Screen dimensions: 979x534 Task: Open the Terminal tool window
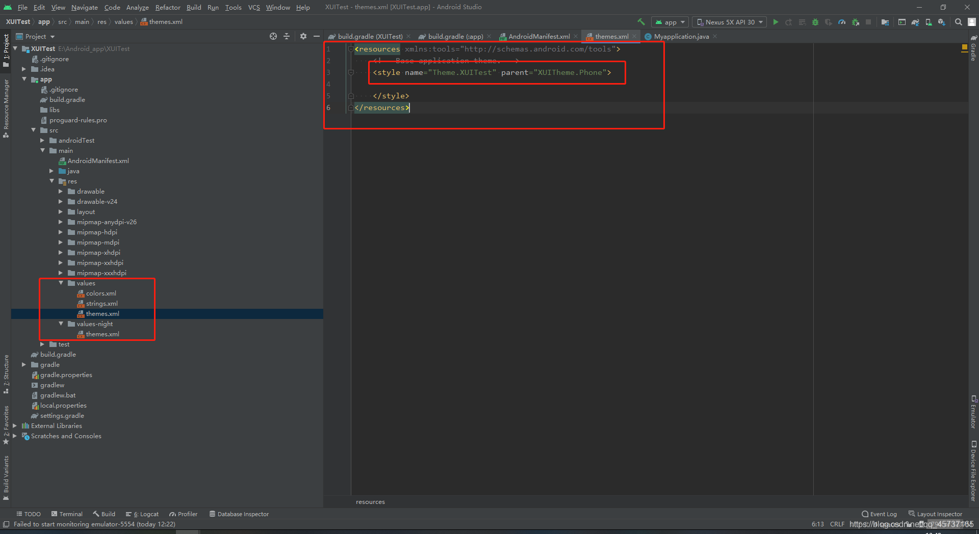pos(67,514)
